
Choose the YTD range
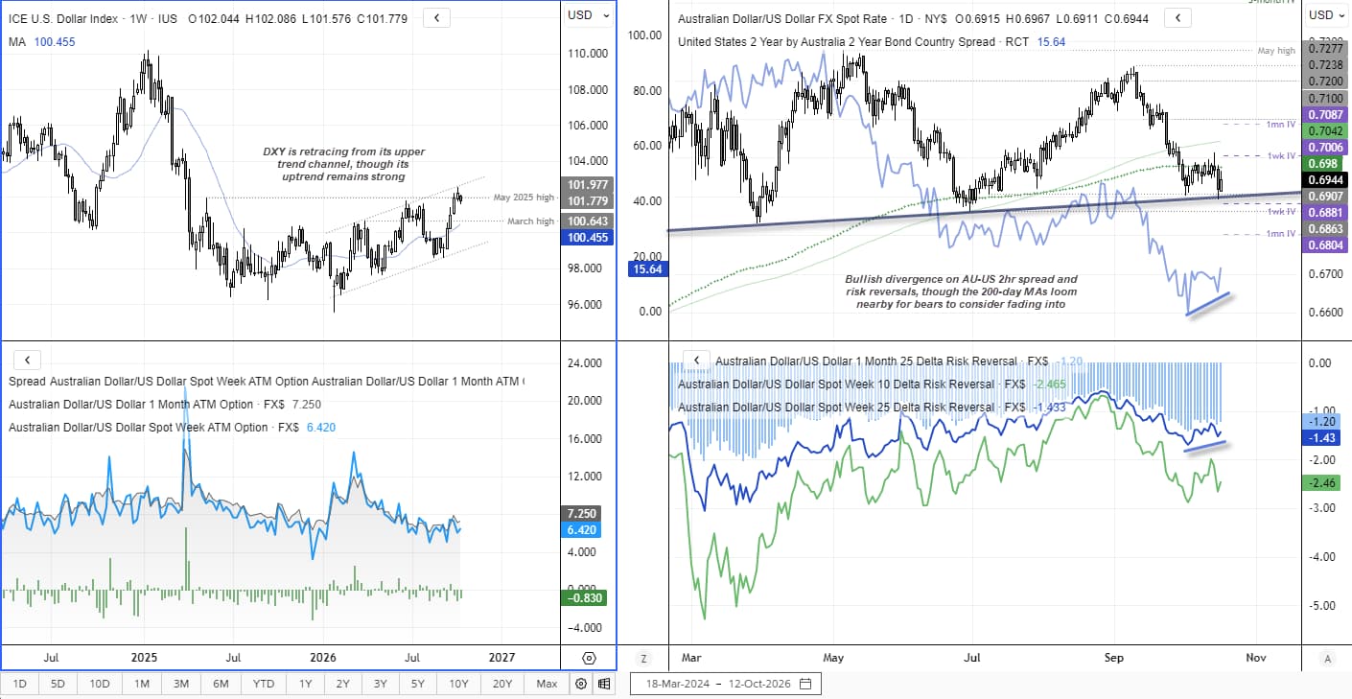[264, 684]
